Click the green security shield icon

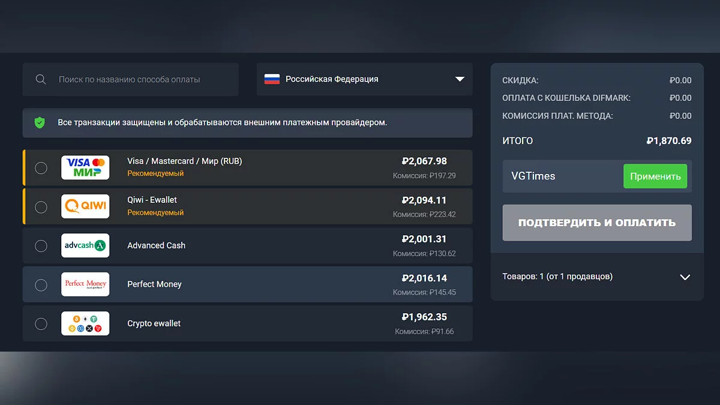point(40,122)
